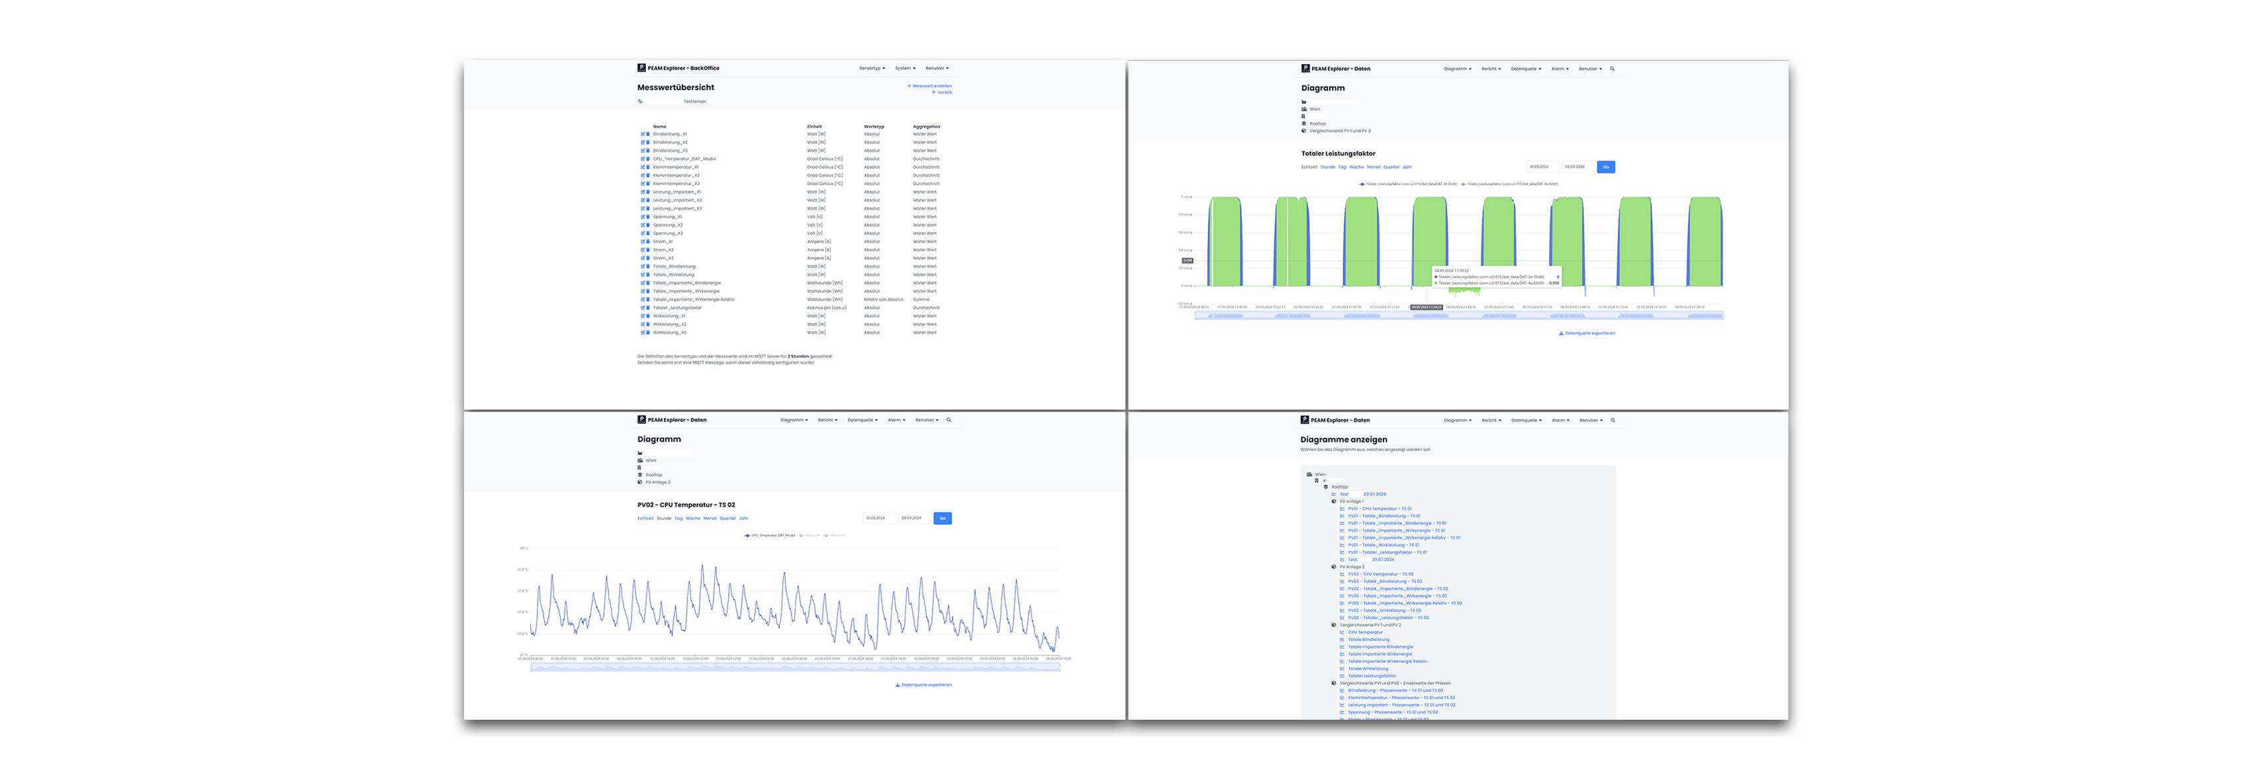Open Alarm menu in Diagramme anzeigen window
Image resolution: width=2252 pixels, height=780 pixels.
tap(1560, 420)
